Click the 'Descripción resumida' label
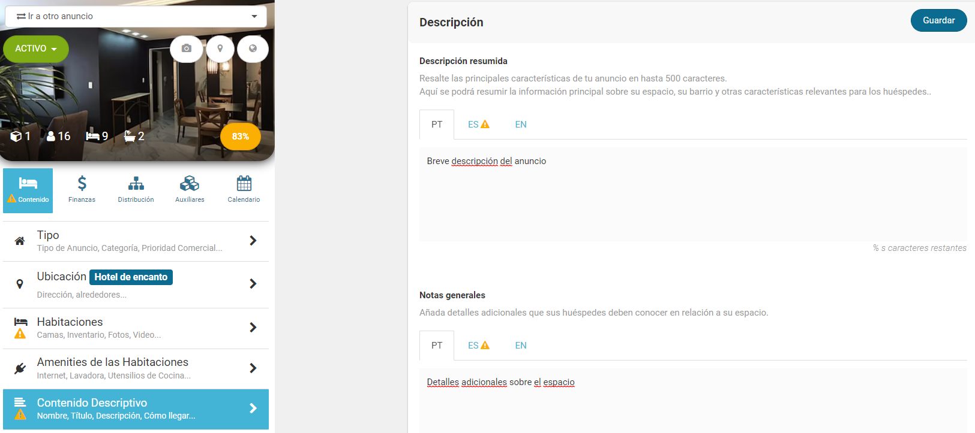This screenshot has width=975, height=433. coord(463,61)
